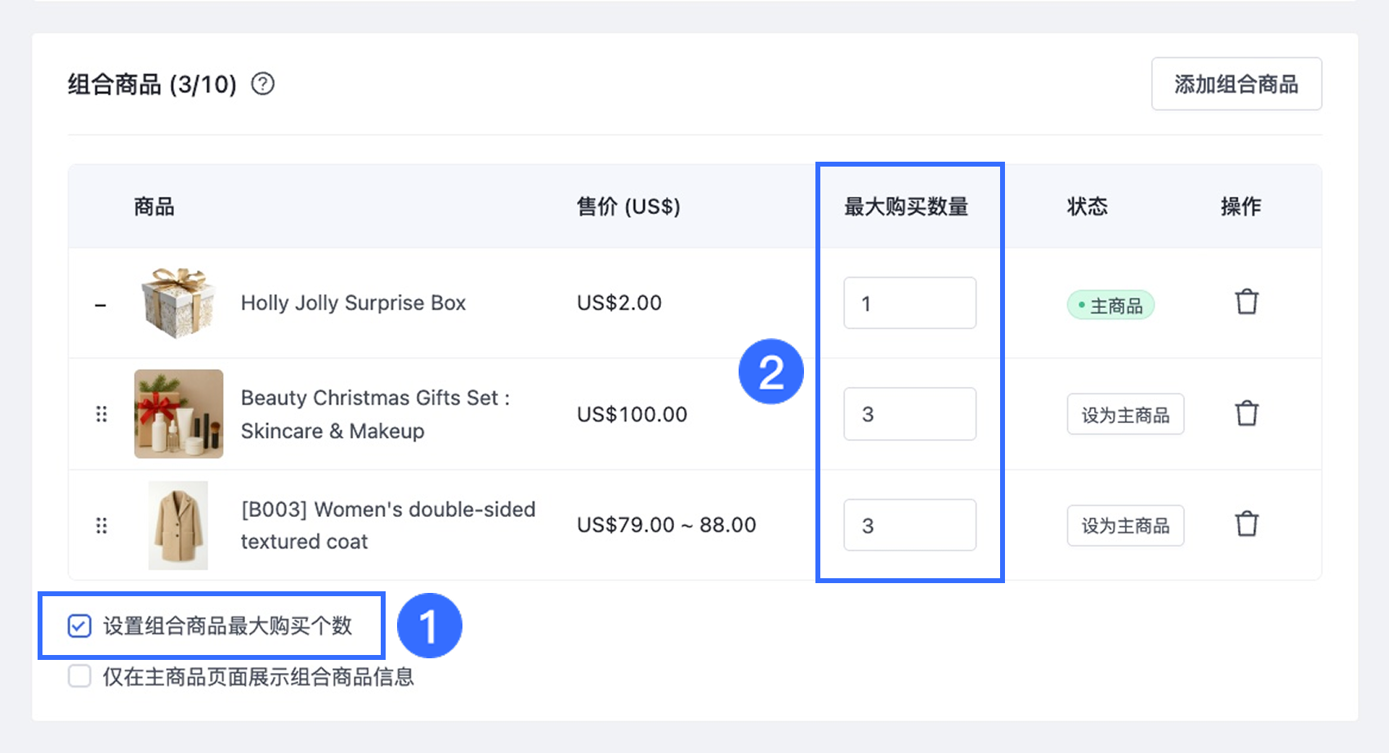Viewport: 1389px width, 753px height.
Task: Grab drag handle for Beauty Christmas Gifts Set
Action: (101, 414)
